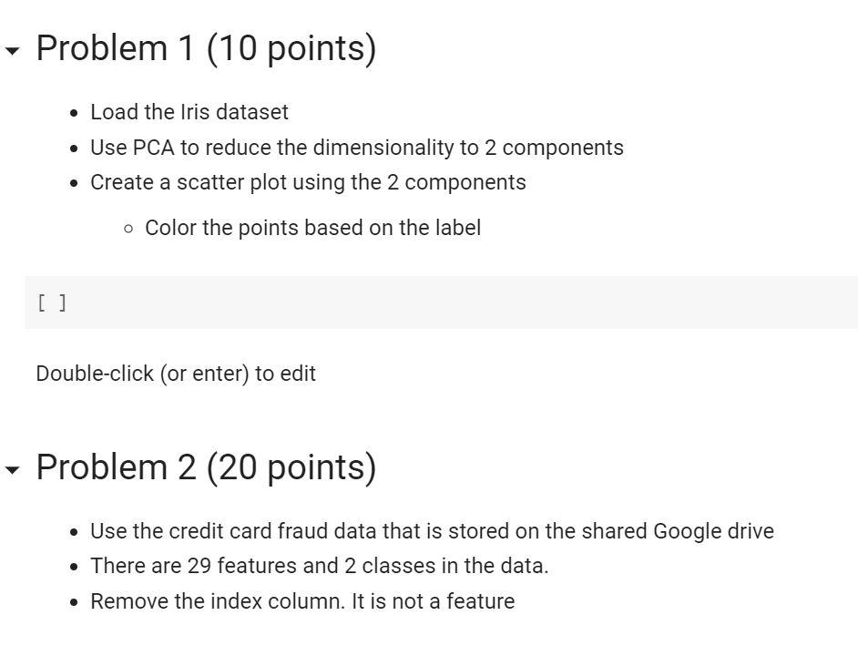Screen dimensions: 858x646
Task: Select the PCA dimensionality bullet point
Action: point(356,148)
